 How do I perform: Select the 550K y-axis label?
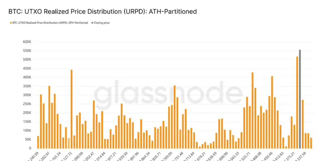(27, 51)
